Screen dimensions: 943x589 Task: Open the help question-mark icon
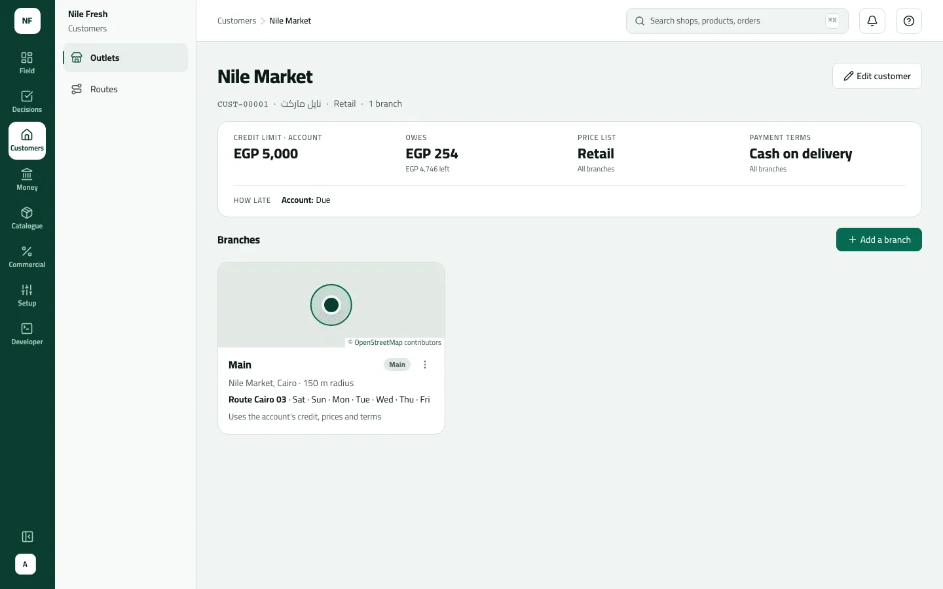pos(909,21)
